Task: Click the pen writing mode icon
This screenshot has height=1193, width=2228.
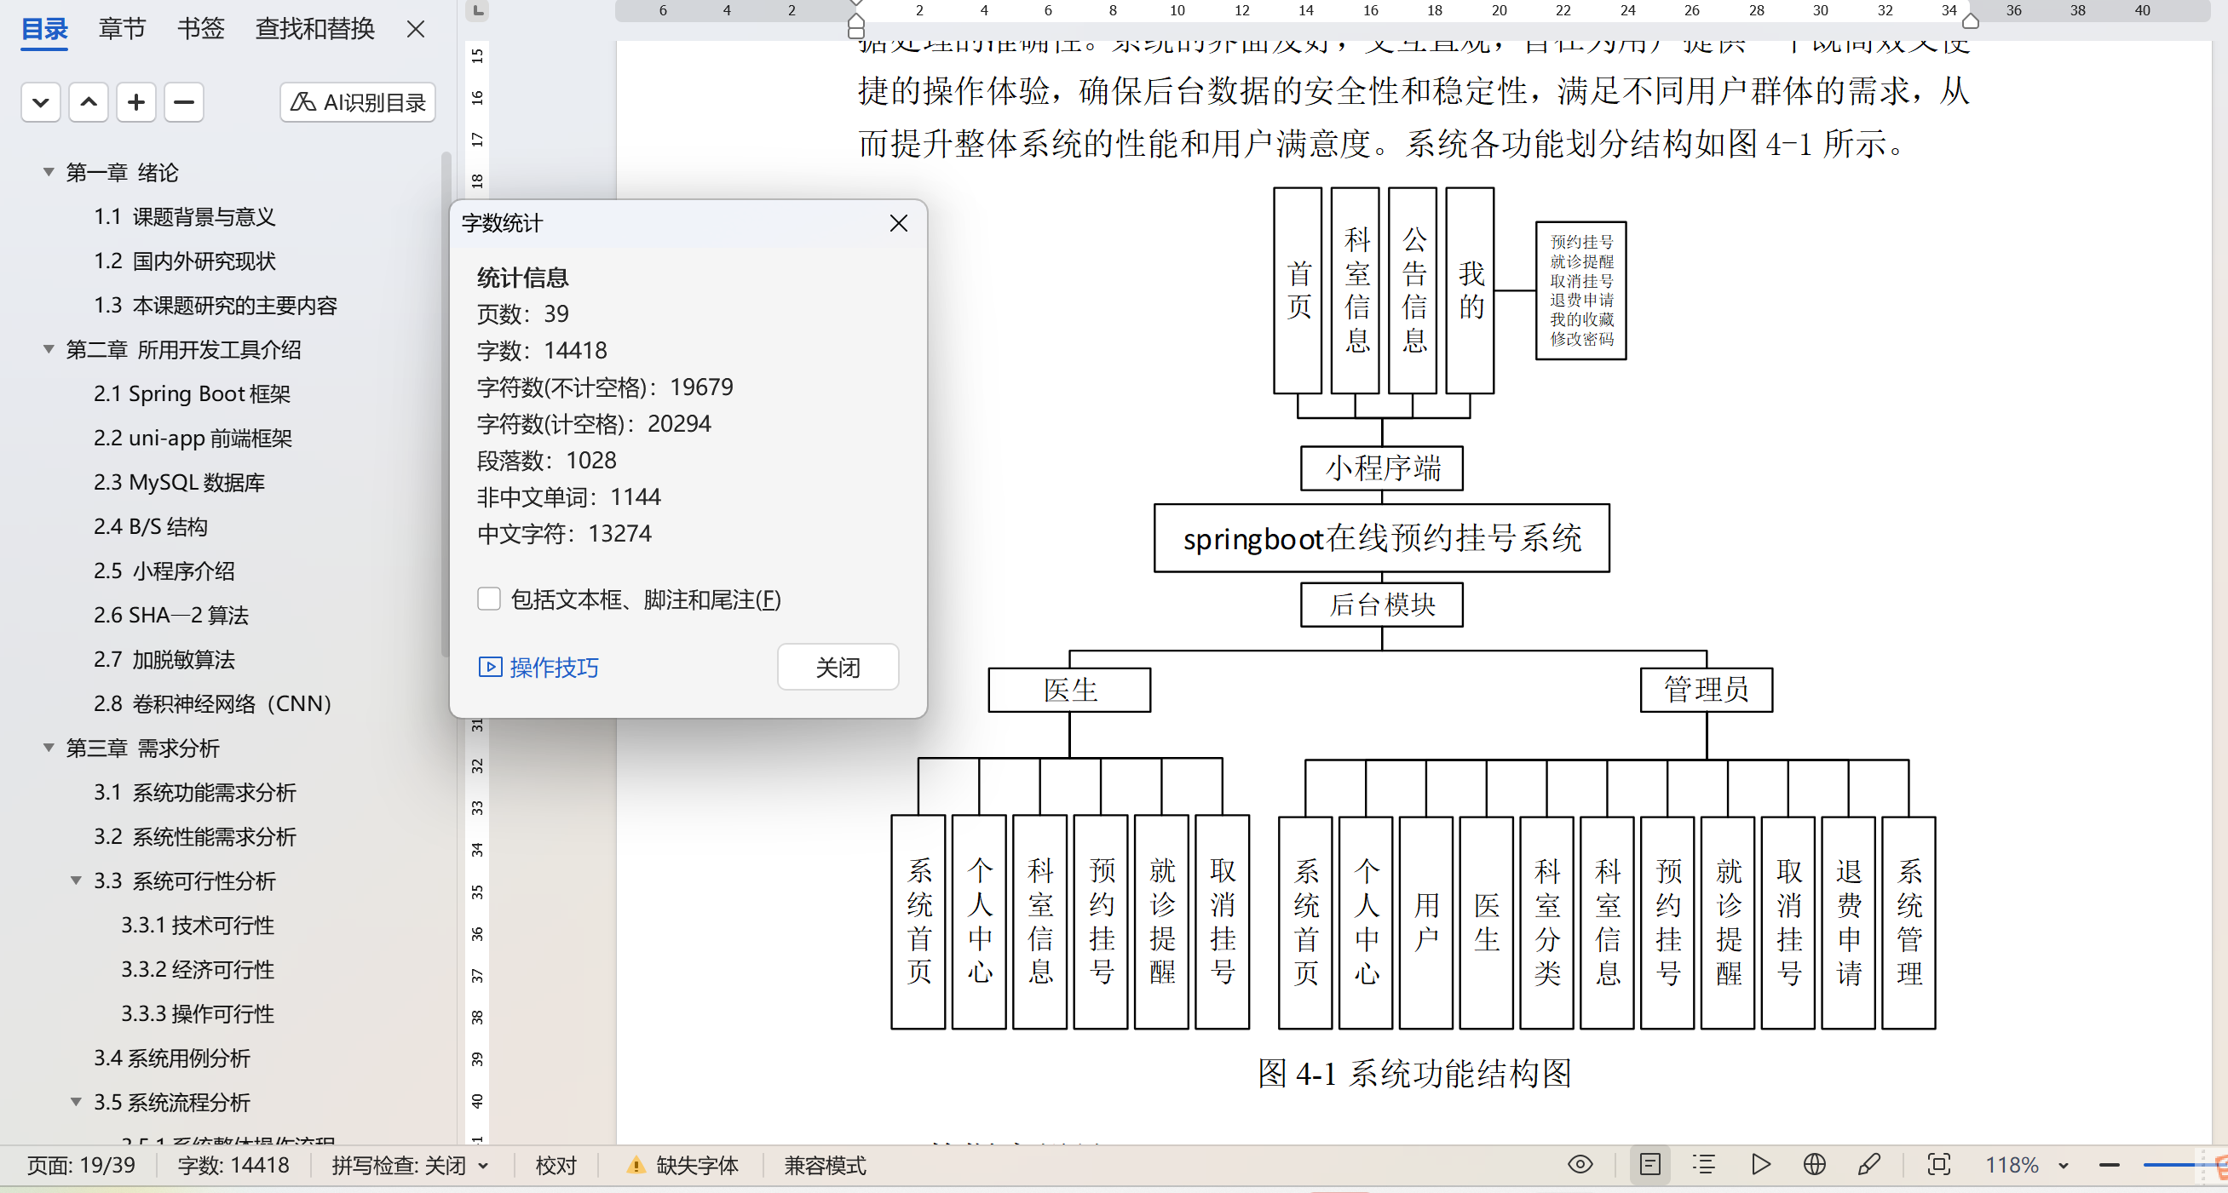Action: 1868,1164
